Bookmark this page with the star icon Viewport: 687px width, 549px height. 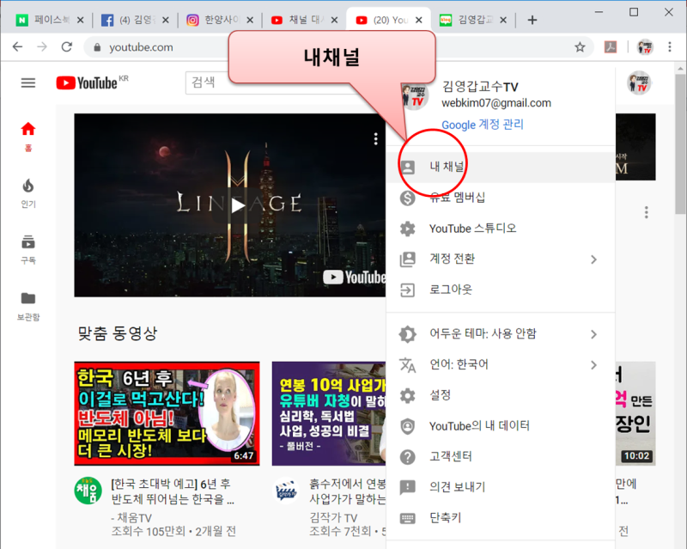pos(580,47)
